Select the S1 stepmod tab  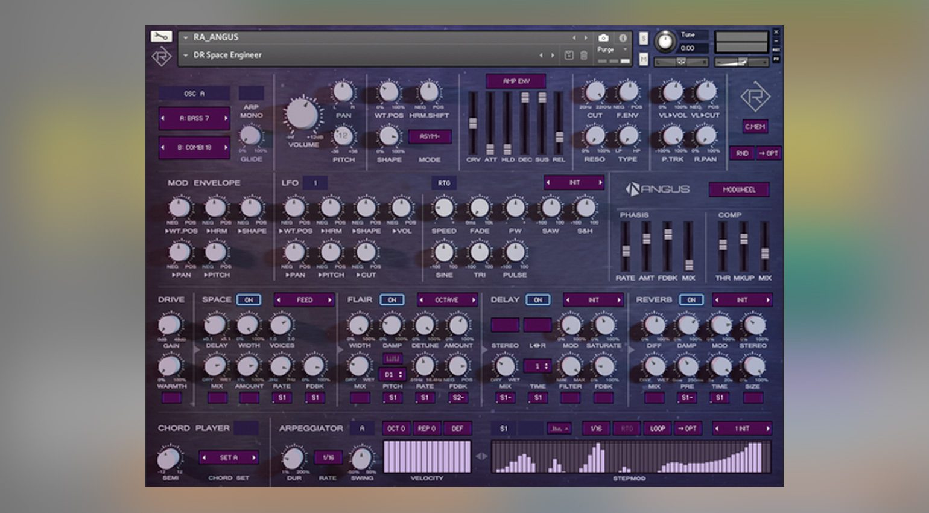tap(504, 429)
